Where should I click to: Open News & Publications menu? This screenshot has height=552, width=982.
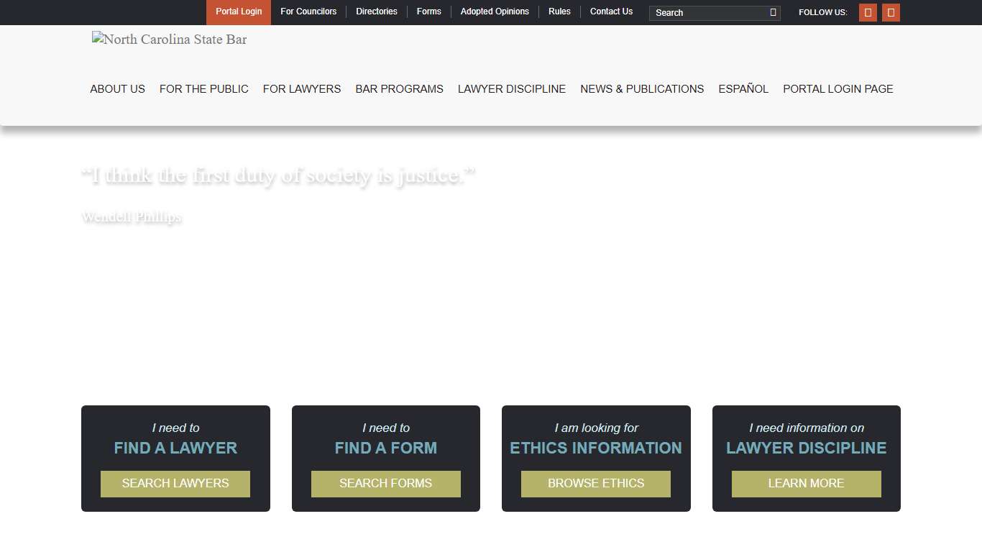[642, 89]
